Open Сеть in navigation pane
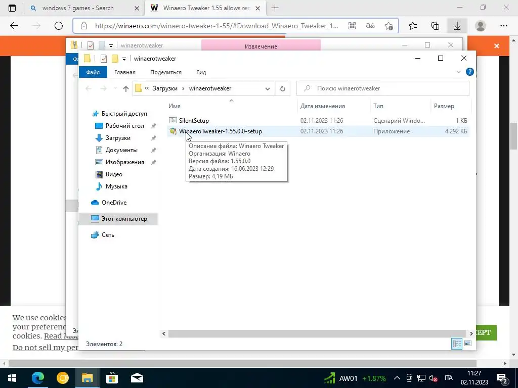518x388 pixels. point(108,235)
